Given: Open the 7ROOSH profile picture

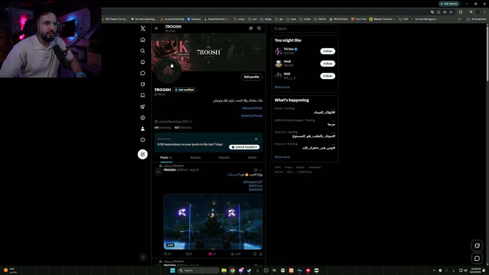Looking at the screenshot, I should pyautogui.click(x=168, y=70).
